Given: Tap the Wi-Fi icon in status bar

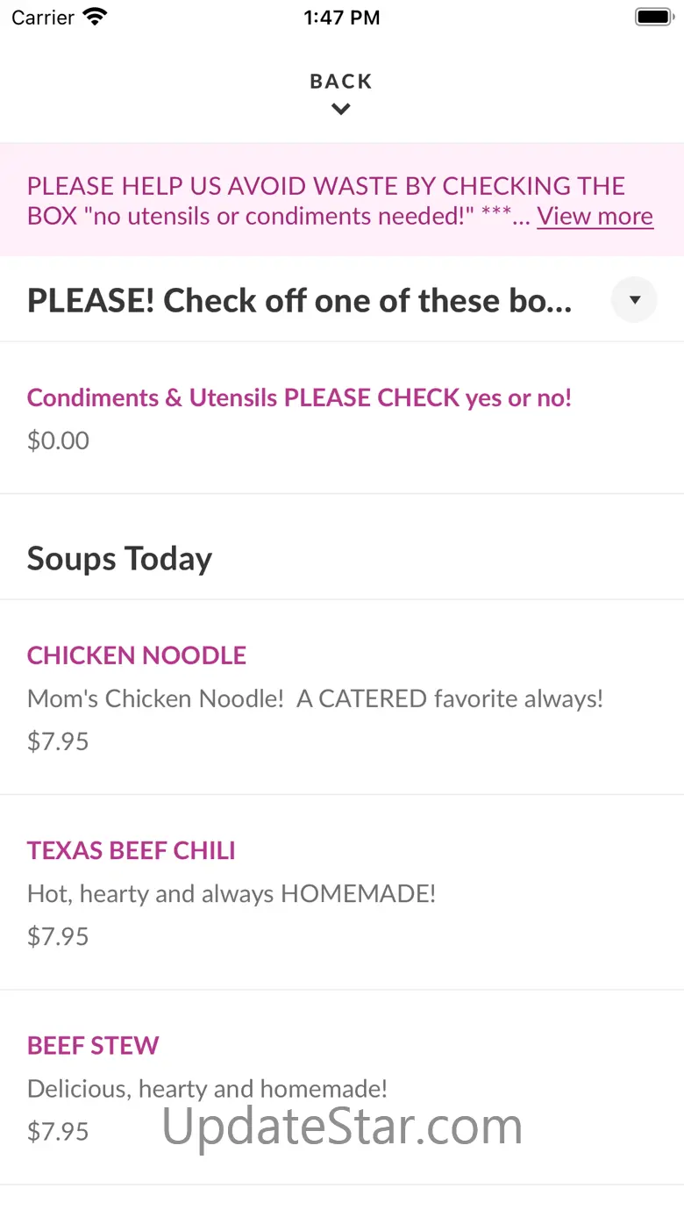Looking at the screenshot, I should 94,17.
